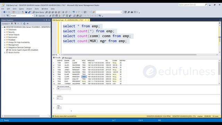Click the Disconnect plug icon in Object Explorer
Screen dimensions: 222x125
[x=15, y=24]
